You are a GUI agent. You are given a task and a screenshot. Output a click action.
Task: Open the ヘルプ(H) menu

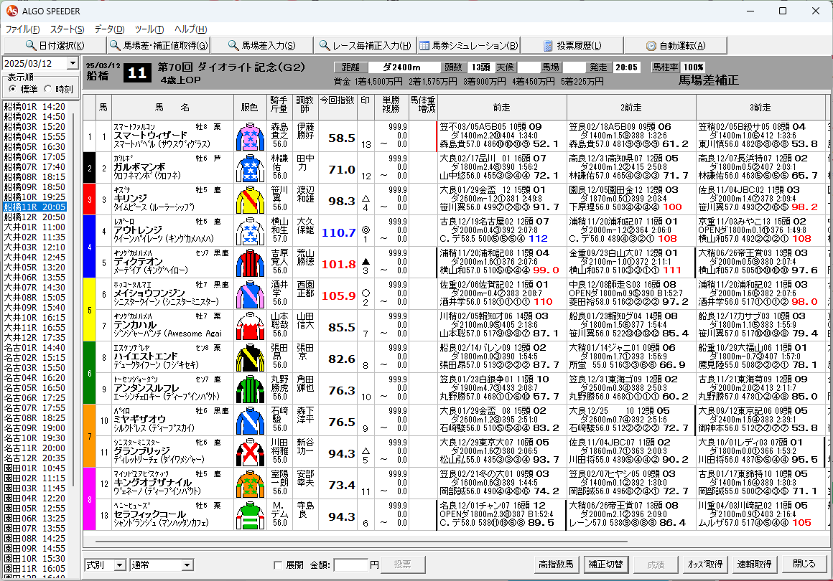click(x=191, y=29)
